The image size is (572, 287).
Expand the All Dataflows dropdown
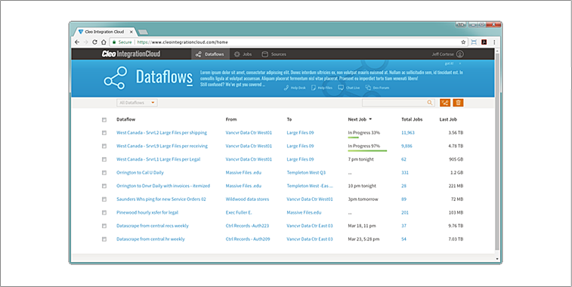pos(137,103)
